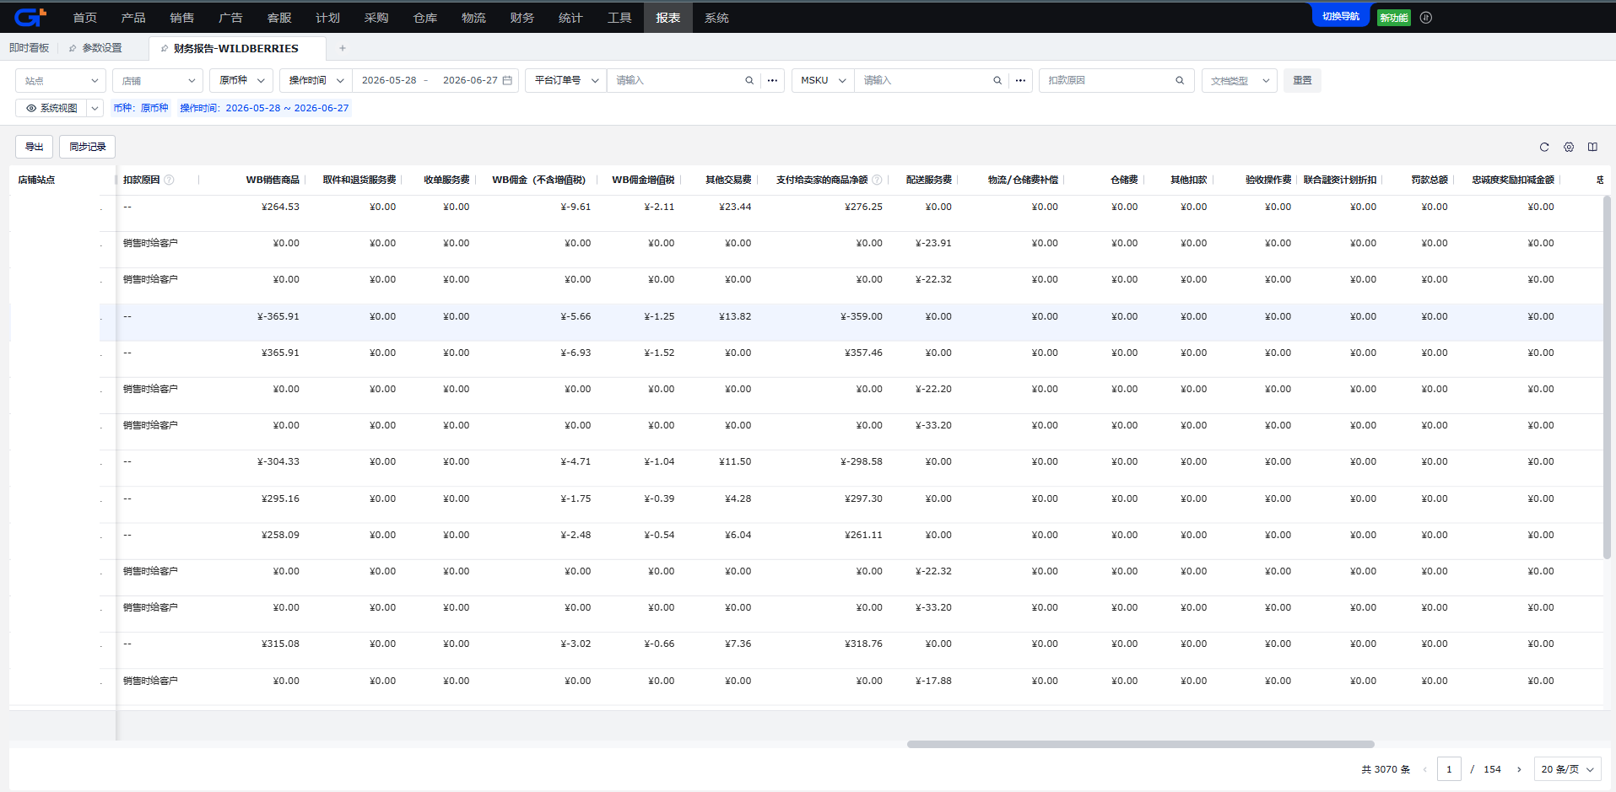Viewport: 1616px width, 792px height.
Task: Open the 系统 menu
Action: (716, 17)
